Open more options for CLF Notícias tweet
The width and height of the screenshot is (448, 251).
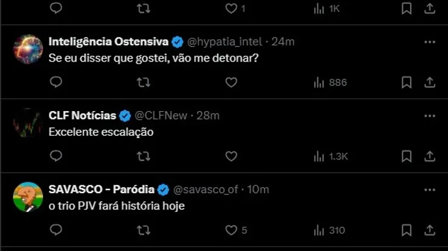[x=429, y=115]
